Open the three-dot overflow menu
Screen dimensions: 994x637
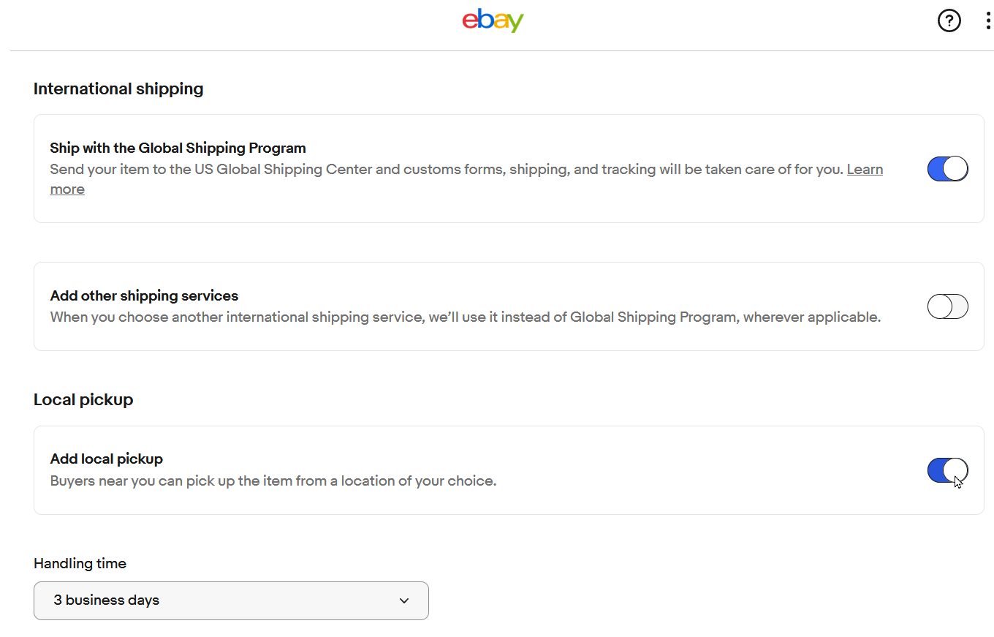point(988,20)
